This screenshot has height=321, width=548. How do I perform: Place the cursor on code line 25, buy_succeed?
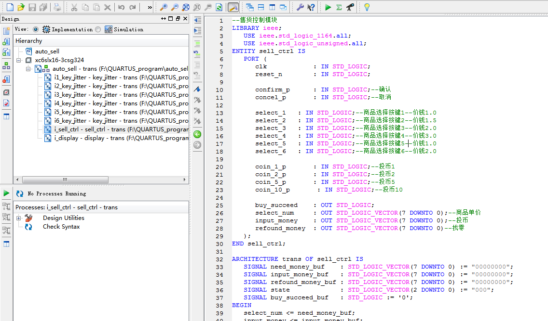click(276, 205)
